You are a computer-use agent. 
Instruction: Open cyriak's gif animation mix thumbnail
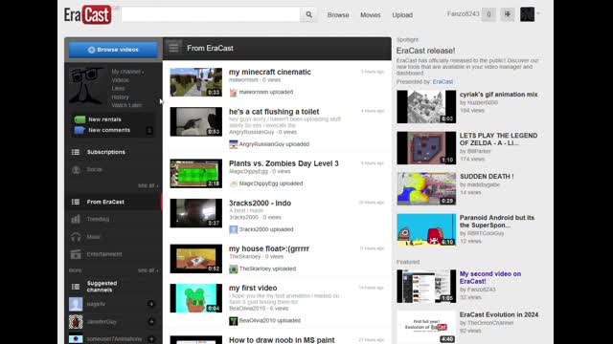[x=426, y=107]
